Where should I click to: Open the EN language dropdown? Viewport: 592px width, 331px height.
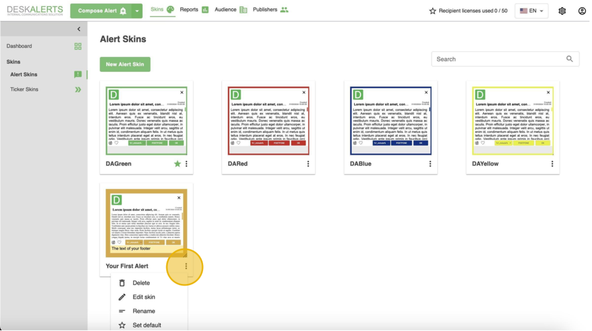tap(531, 11)
